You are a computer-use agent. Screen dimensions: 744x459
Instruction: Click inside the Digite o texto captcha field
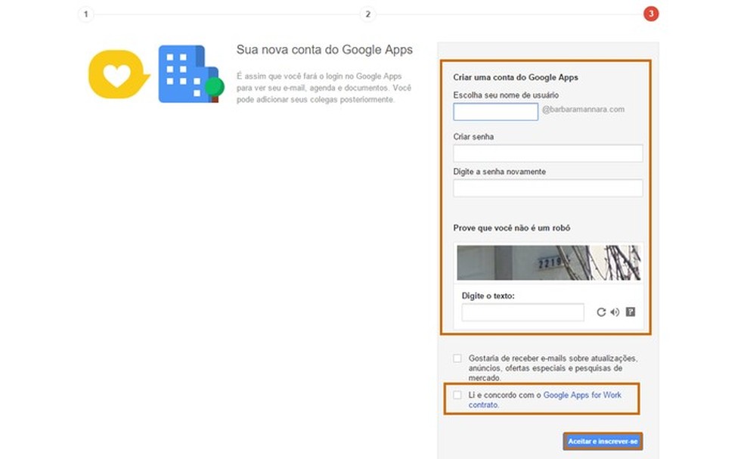[522, 312]
